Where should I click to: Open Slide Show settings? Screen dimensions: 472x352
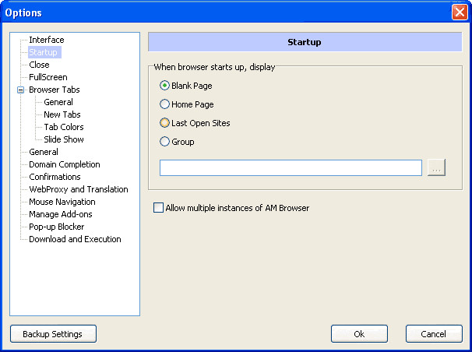64,139
